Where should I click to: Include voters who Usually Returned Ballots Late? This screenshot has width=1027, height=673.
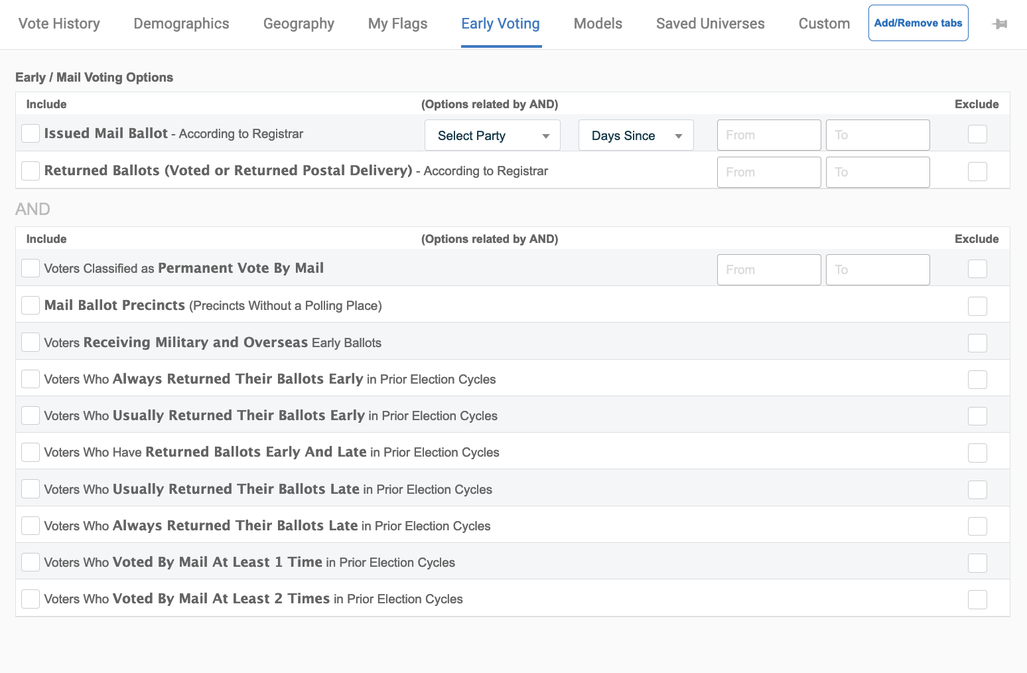[31, 489]
